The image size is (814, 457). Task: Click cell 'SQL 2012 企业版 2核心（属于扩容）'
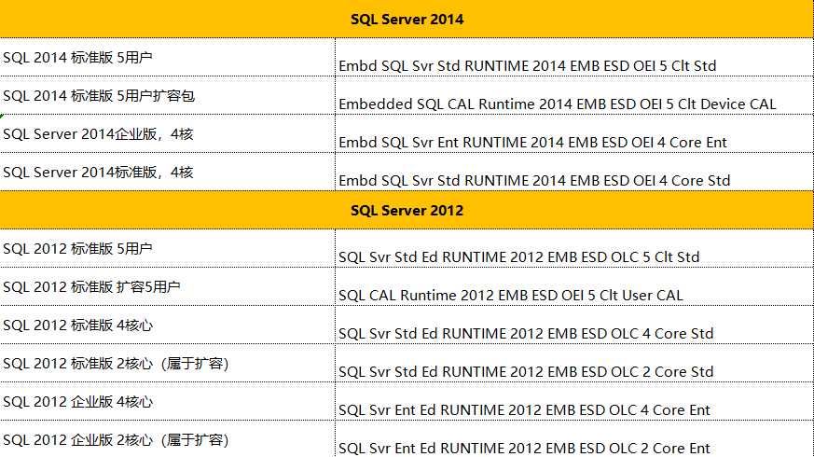tap(168, 439)
